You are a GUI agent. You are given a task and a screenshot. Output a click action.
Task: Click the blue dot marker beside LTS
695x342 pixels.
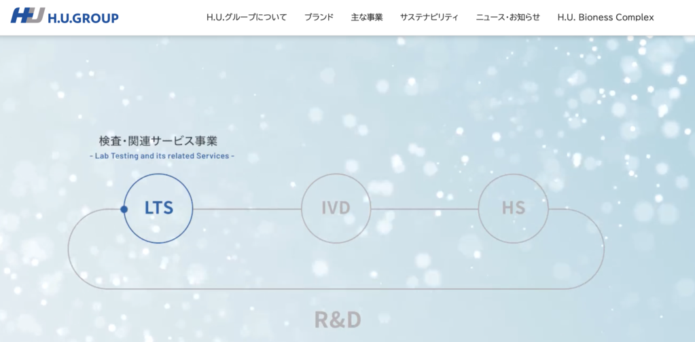(x=124, y=209)
